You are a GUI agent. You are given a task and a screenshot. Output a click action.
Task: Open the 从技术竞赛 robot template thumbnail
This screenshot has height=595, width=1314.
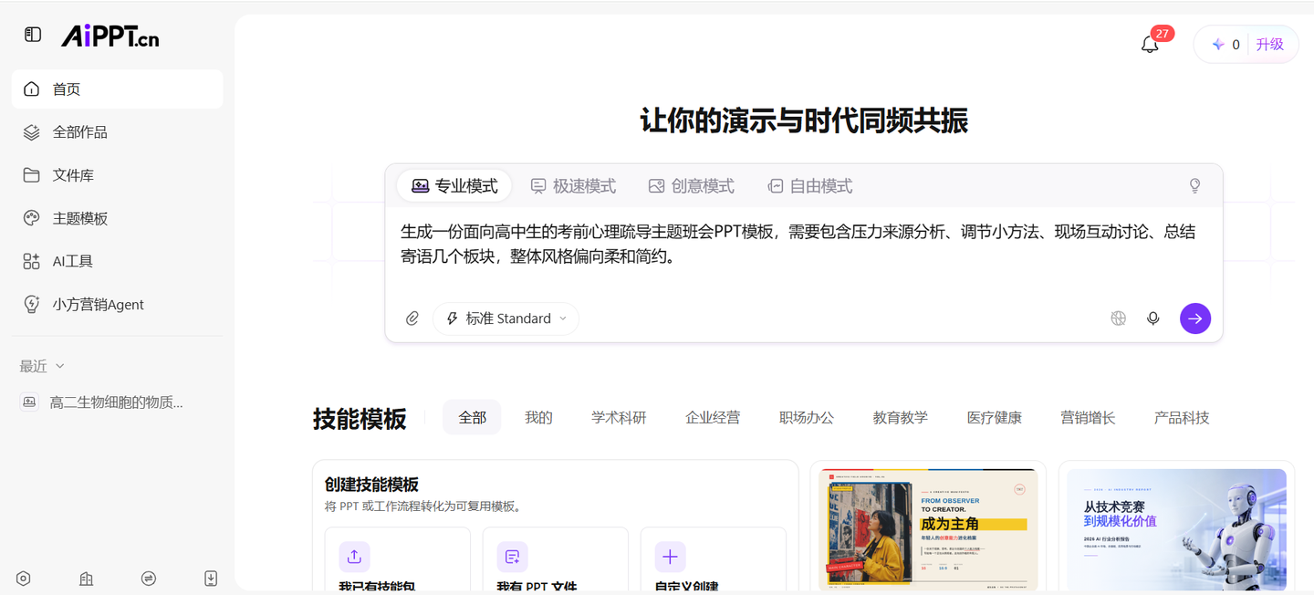tap(1177, 529)
